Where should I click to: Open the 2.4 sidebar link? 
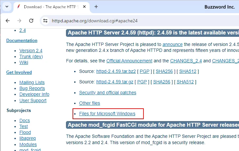tap(23, 31)
